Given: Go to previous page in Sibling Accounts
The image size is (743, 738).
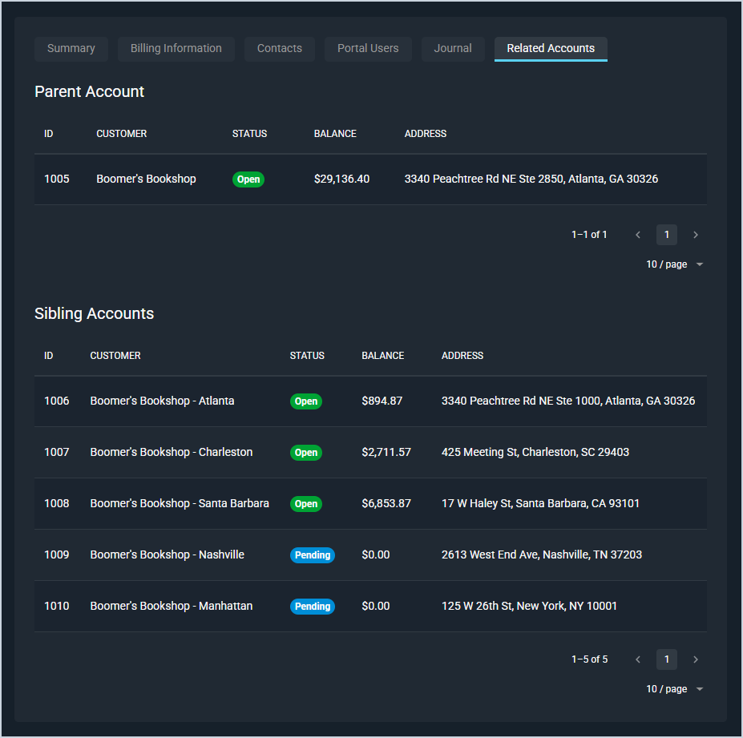Looking at the screenshot, I should (638, 659).
